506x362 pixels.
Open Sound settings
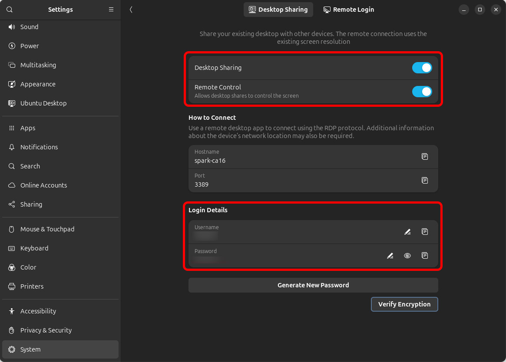(60, 27)
